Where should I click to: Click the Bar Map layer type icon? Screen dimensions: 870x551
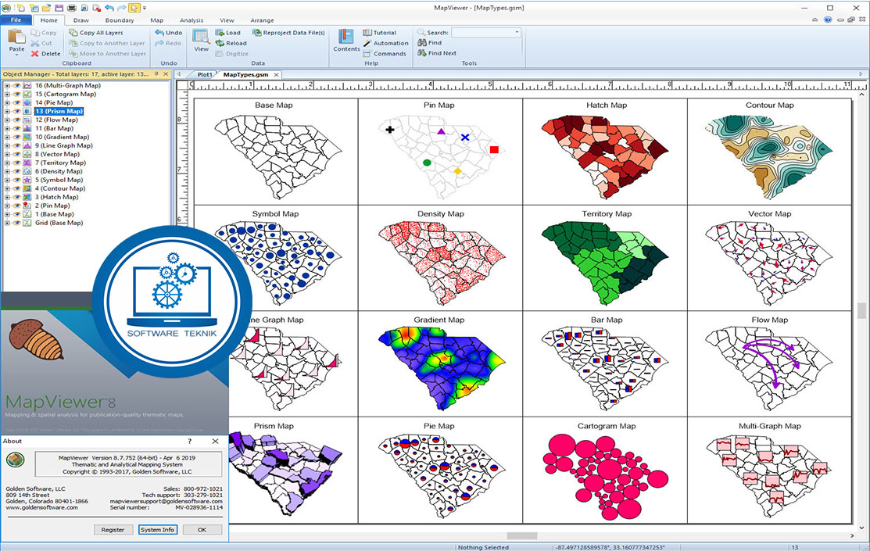tap(27, 129)
